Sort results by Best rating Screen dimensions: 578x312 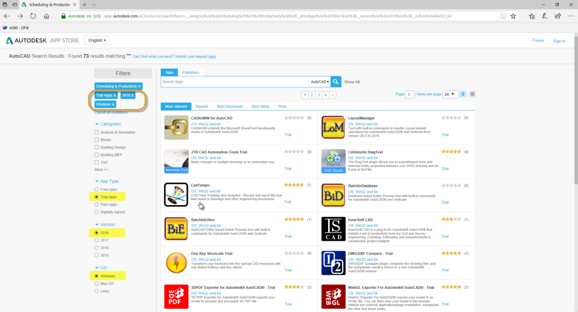point(260,106)
